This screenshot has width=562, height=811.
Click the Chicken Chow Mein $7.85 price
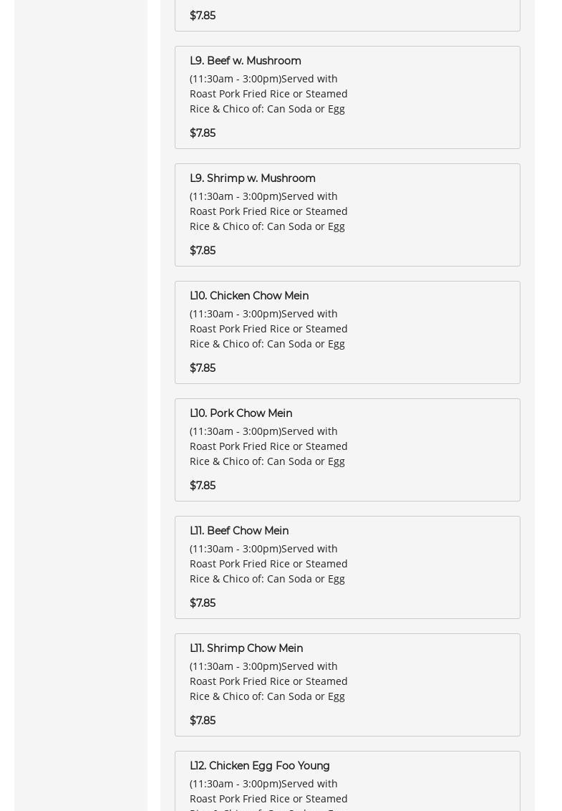point(203,368)
